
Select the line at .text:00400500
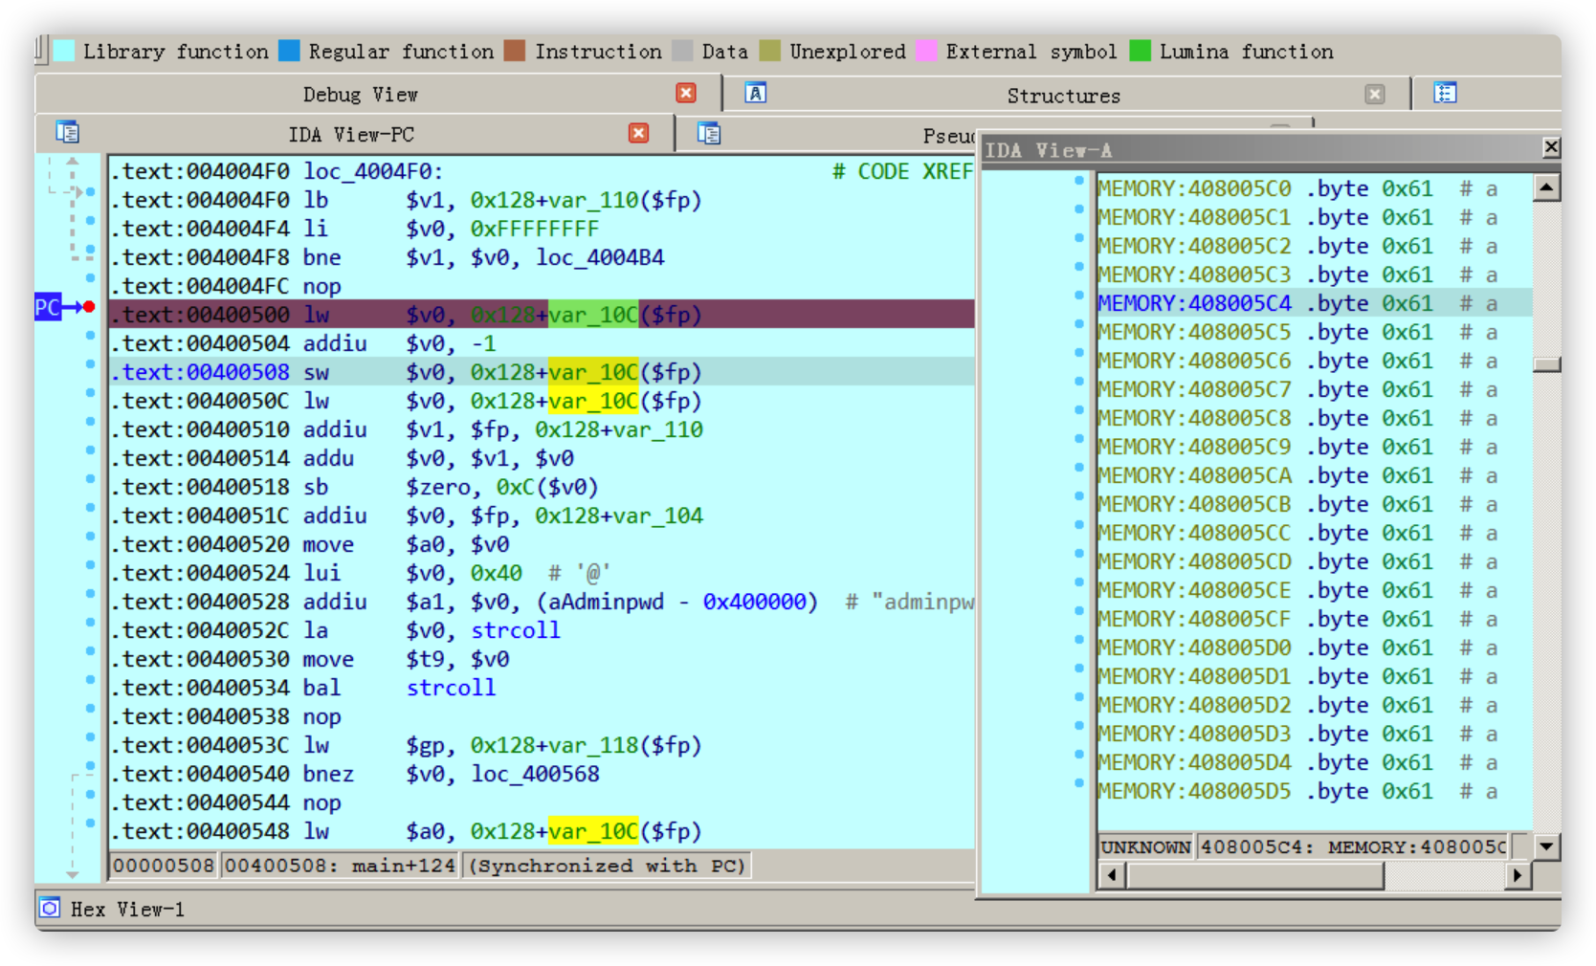[542, 315]
